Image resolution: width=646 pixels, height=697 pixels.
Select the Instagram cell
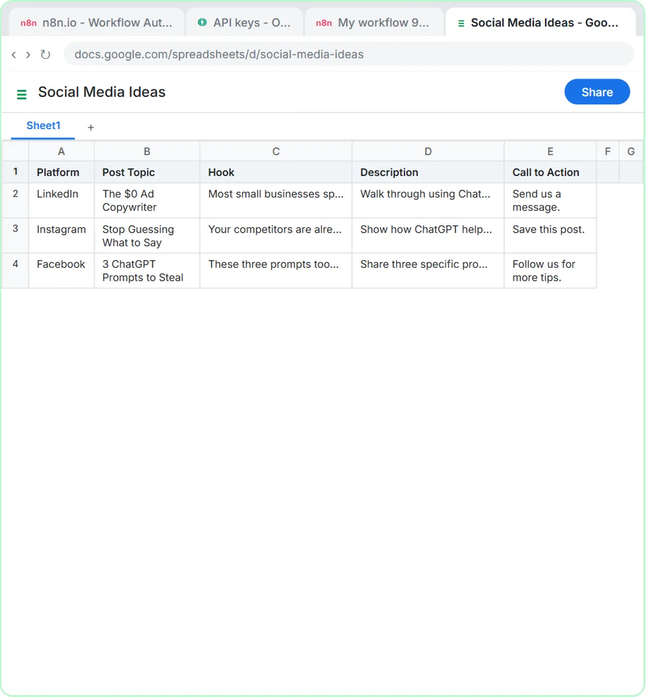(61, 236)
